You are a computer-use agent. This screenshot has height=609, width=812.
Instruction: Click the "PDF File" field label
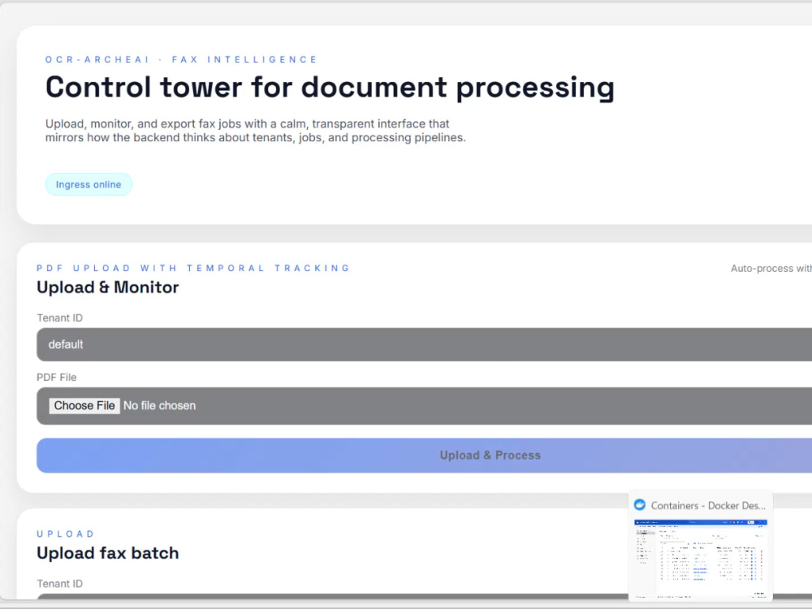[x=57, y=378]
